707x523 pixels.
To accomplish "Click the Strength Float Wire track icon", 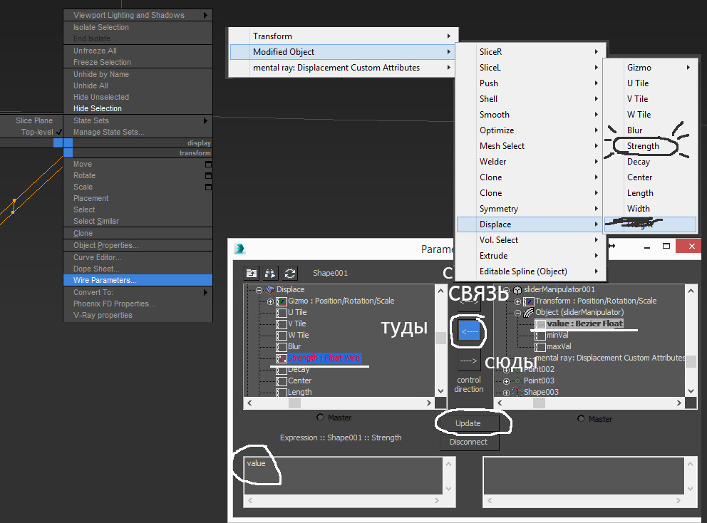I will click(x=282, y=358).
